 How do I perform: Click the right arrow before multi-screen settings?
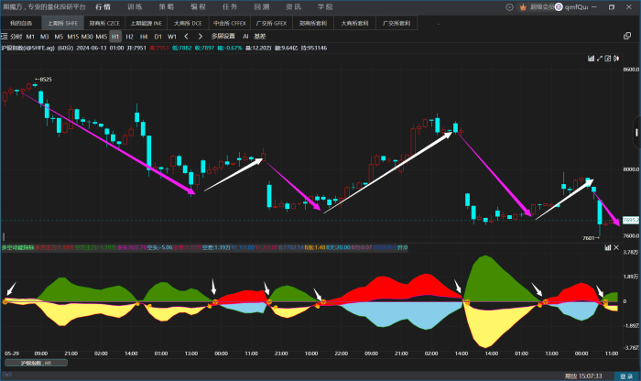201,37
